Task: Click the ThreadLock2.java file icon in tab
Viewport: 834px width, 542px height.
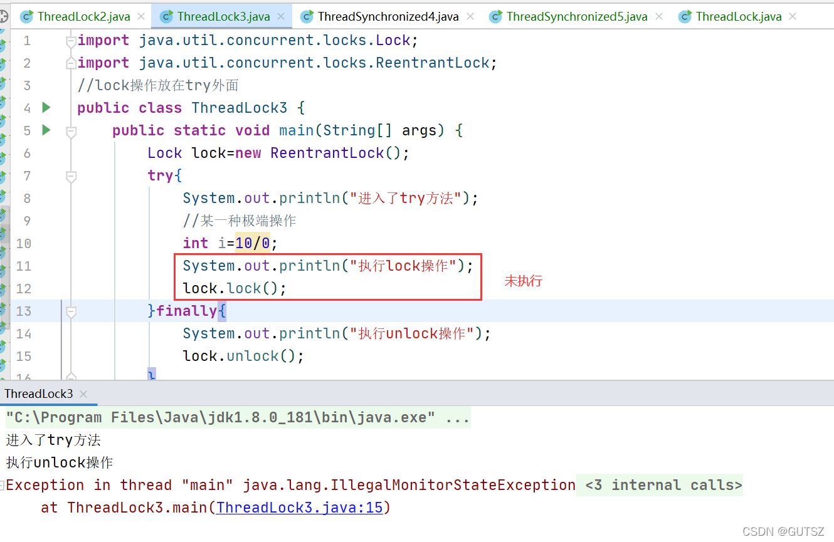Action: point(26,17)
